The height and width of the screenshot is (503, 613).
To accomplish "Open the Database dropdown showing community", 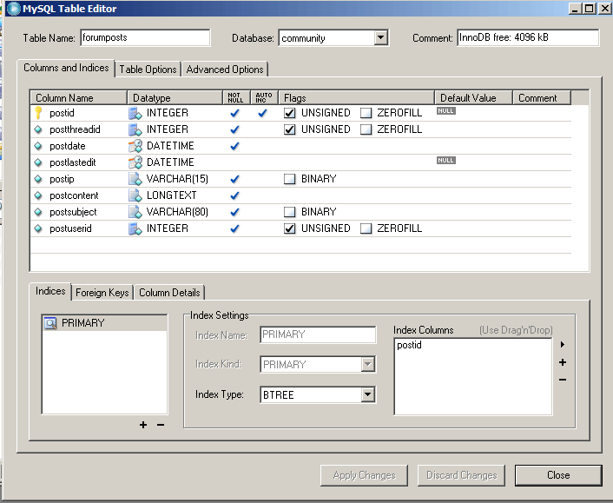I will pyautogui.click(x=380, y=38).
